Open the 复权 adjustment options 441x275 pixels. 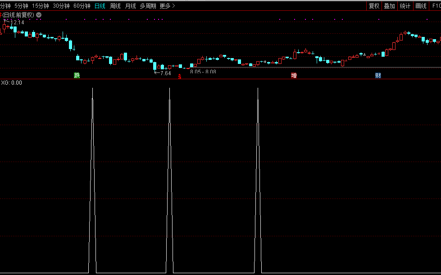click(x=374, y=6)
